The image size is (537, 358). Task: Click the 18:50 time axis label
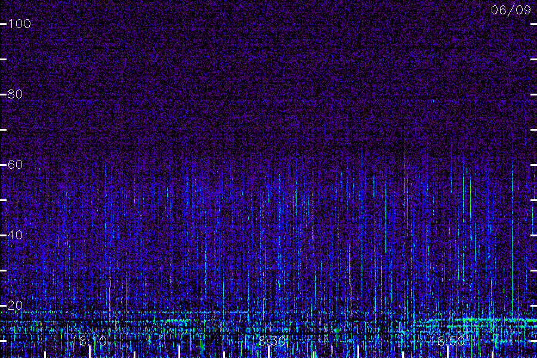[x=447, y=341]
